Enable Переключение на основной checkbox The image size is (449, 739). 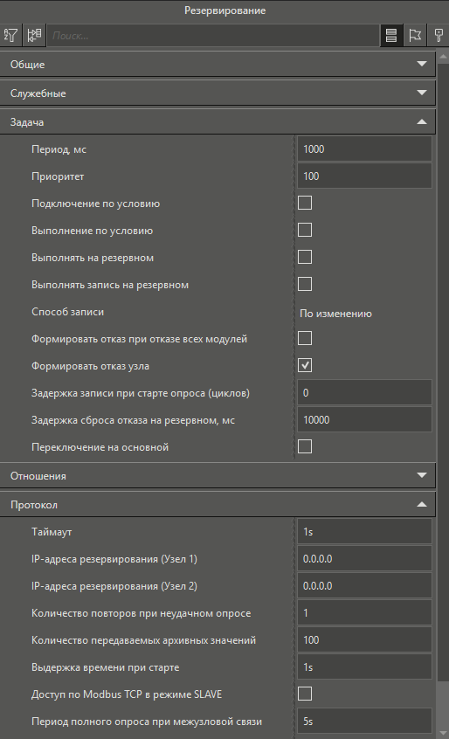click(x=305, y=446)
